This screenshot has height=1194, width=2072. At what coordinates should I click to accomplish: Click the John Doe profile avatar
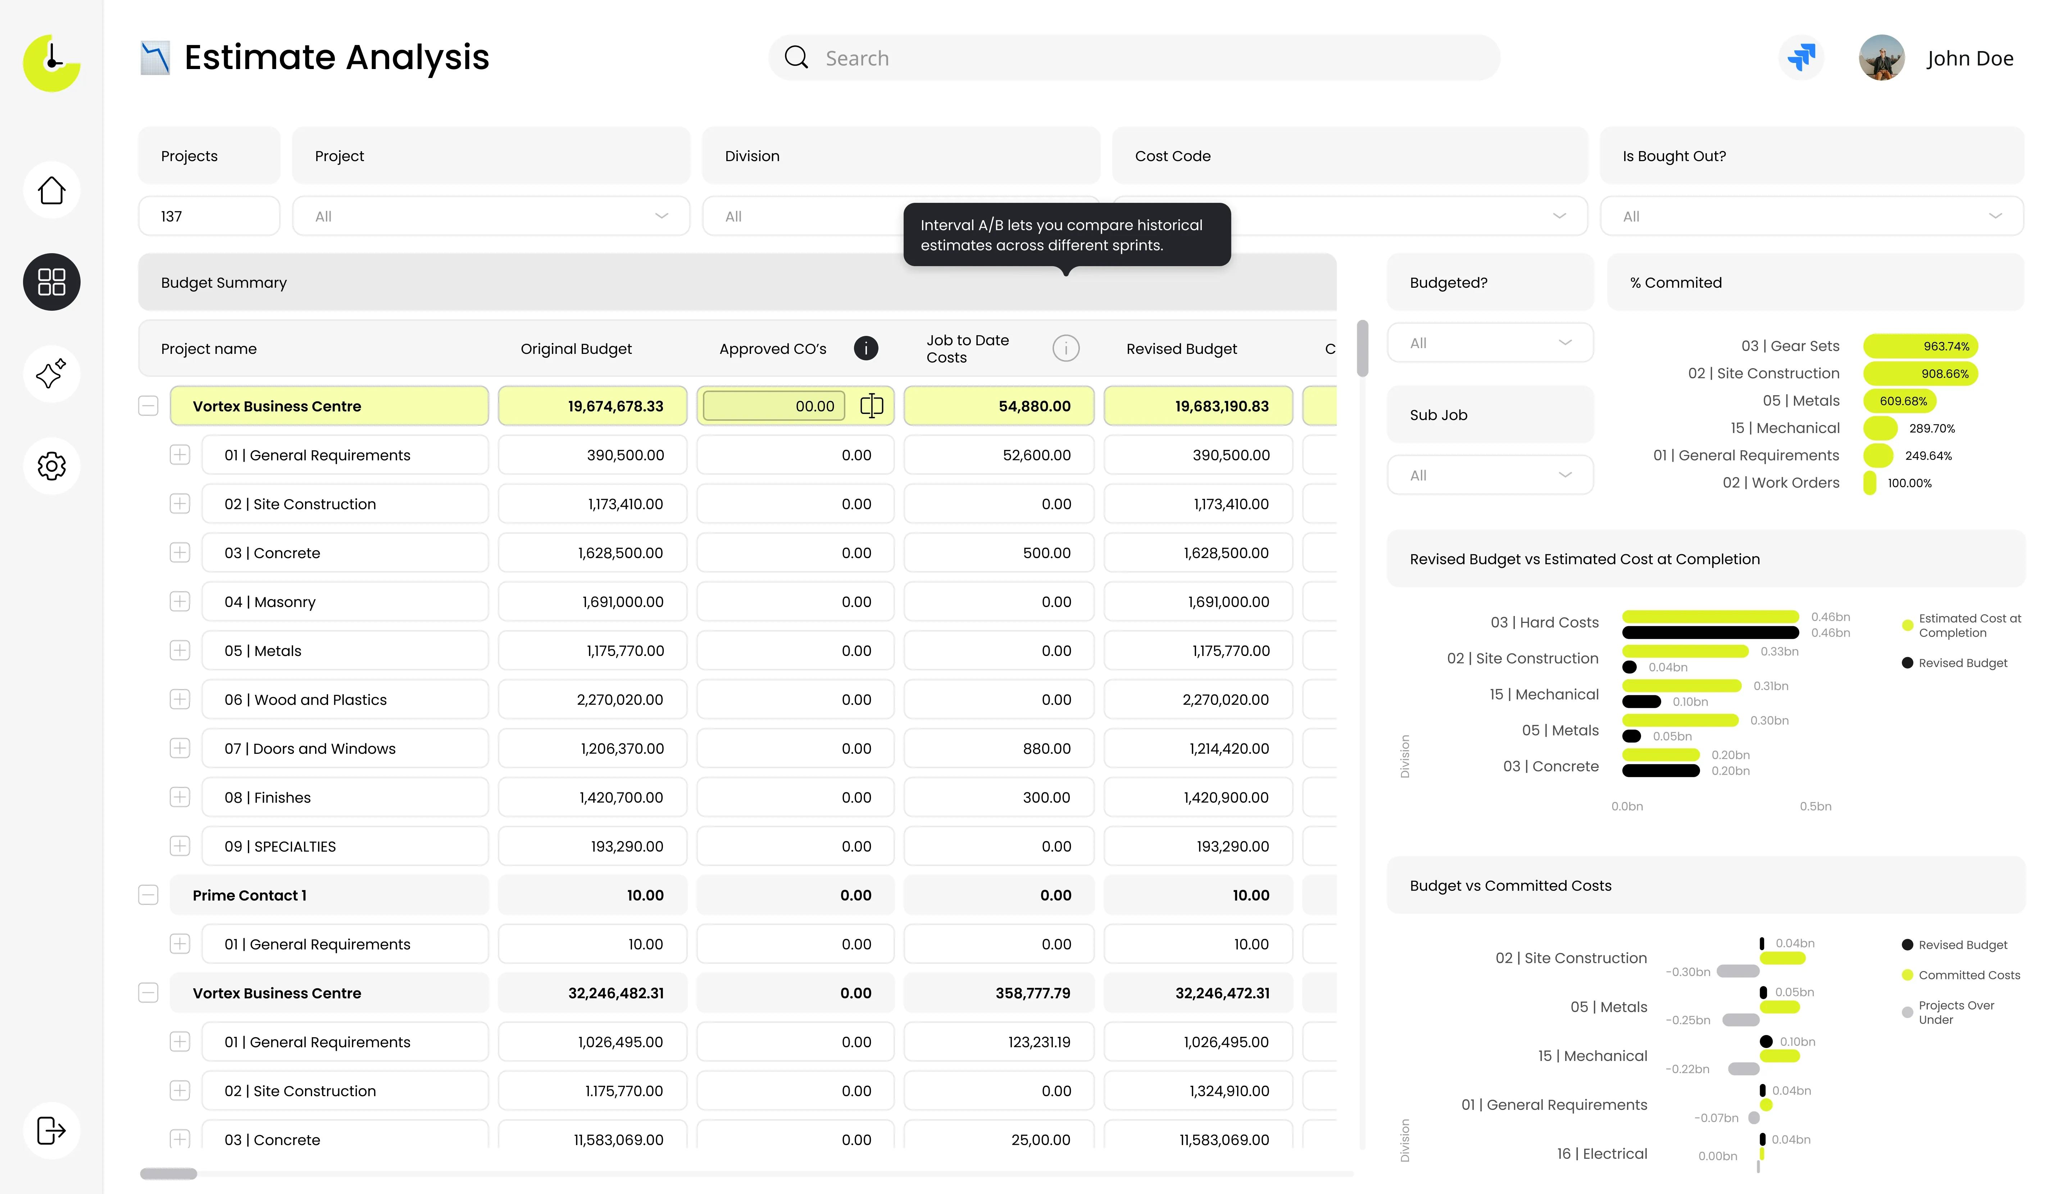pyautogui.click(x=1881, y=58)
